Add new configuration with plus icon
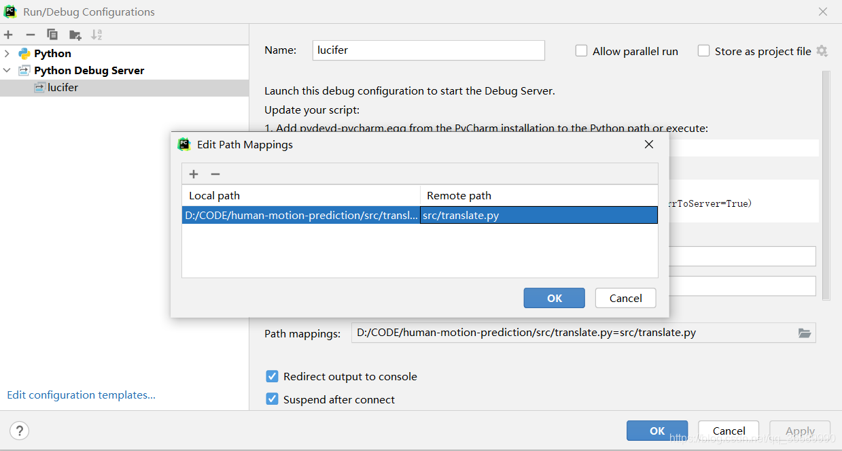This screenshot has height=451, width=842. pyautogui.click(x=8, y=35)
